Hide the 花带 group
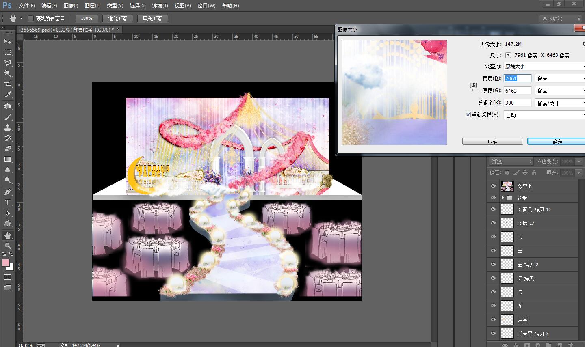Image resolution: width=585 pixels, height=347 pixels. [x=493, y=198]
